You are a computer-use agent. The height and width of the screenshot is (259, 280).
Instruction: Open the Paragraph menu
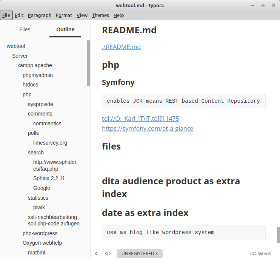(40, 15)
